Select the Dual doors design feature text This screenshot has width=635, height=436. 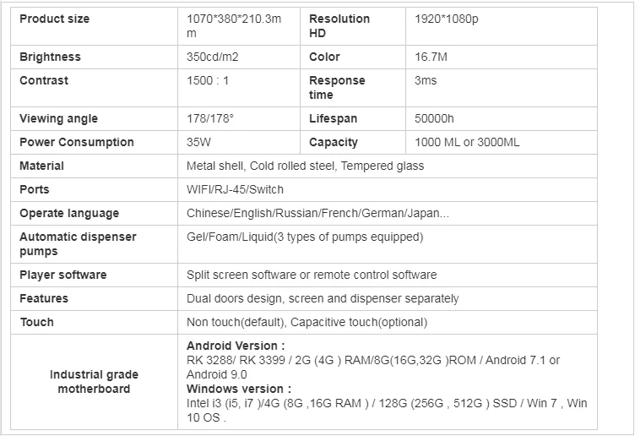[323, 298]
